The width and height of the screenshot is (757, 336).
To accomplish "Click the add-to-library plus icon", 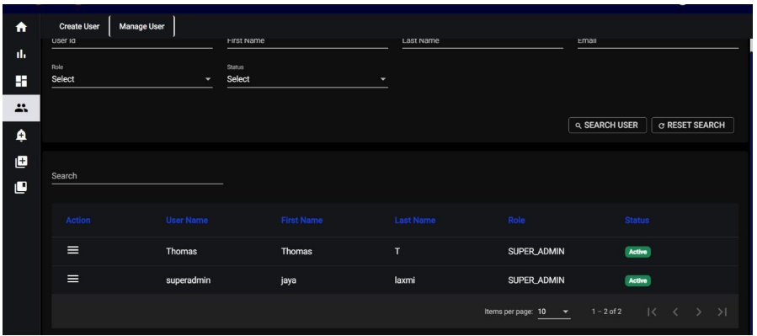I will point(21,162).
